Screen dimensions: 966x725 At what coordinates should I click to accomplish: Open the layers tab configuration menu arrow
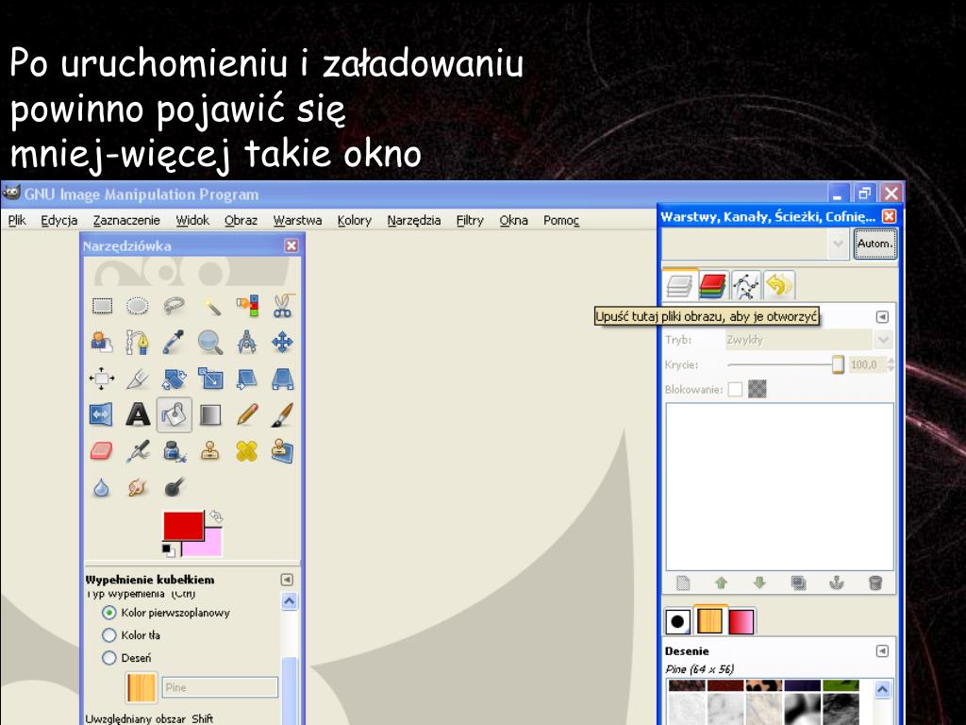pos(882,317)
